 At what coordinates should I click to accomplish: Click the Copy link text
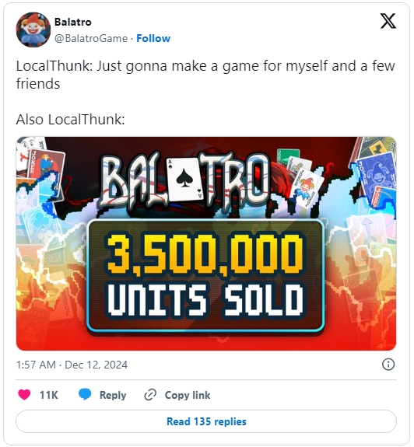(x=188, y=395)
